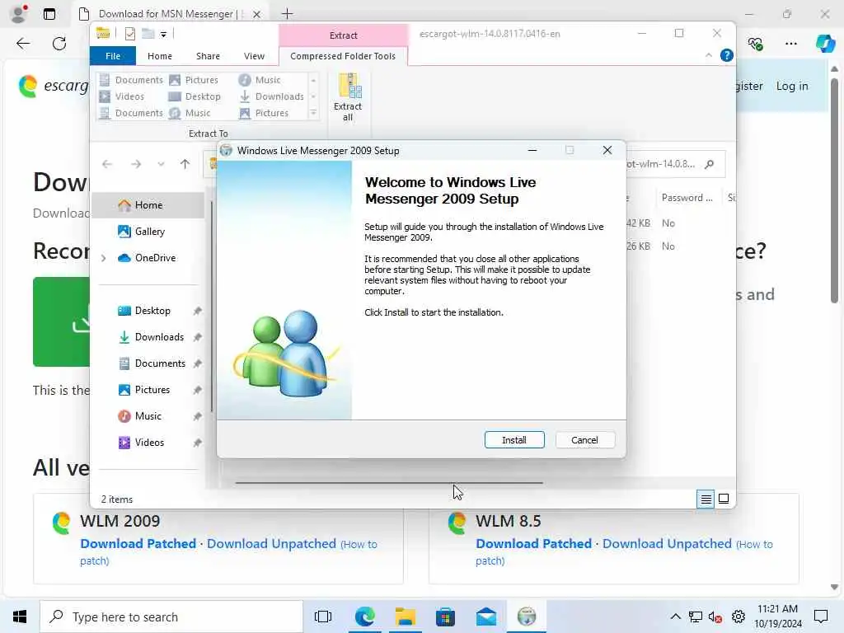Go back in File Explorer navigation
The image size is (844, 633).
(107, 164)
